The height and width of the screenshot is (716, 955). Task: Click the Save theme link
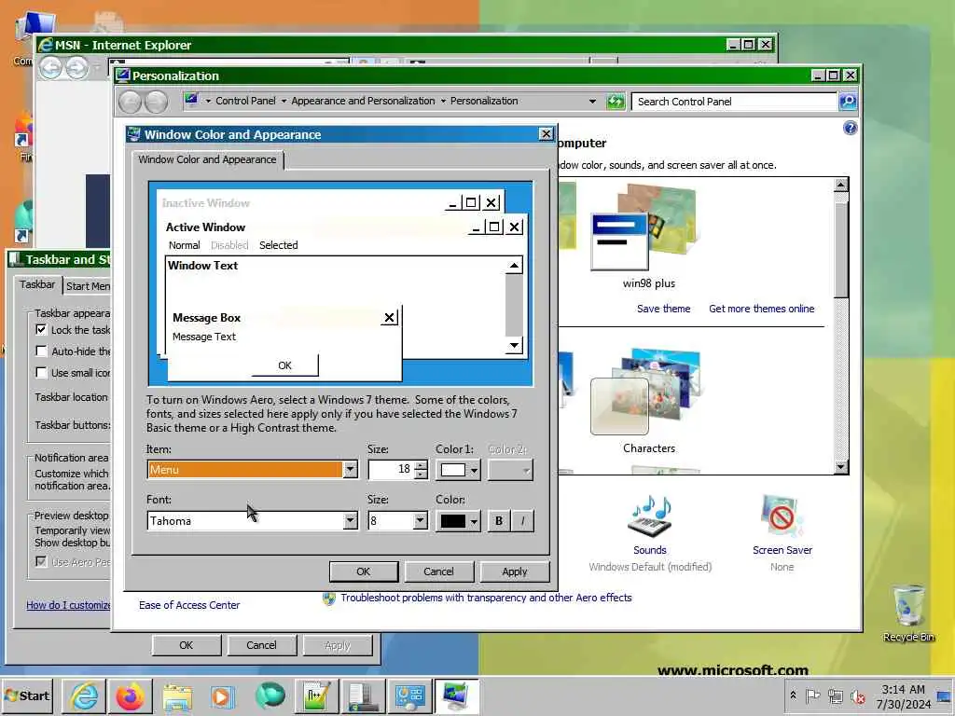[663, 309]
